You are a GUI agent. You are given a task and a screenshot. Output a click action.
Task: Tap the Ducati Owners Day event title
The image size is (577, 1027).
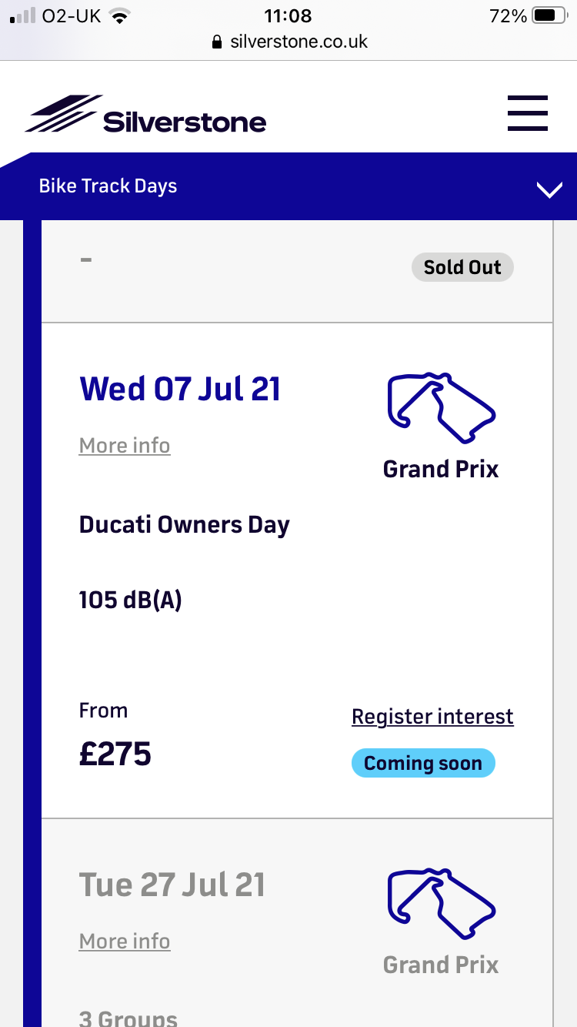185,525
